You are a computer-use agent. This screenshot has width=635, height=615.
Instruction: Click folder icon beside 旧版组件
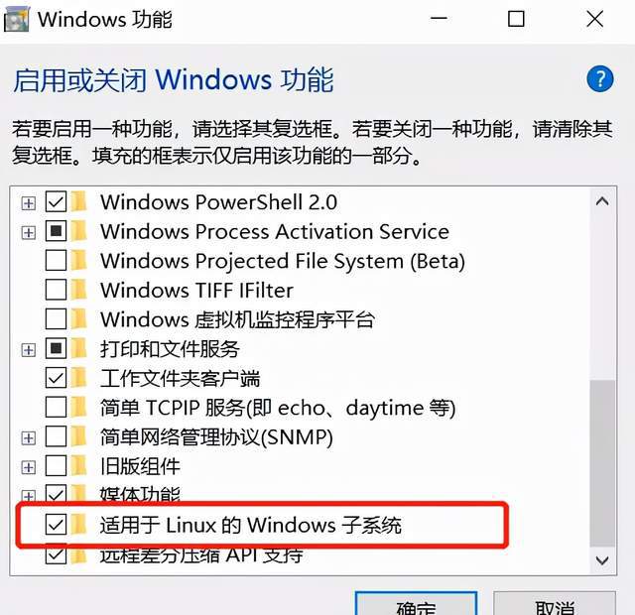78,465
